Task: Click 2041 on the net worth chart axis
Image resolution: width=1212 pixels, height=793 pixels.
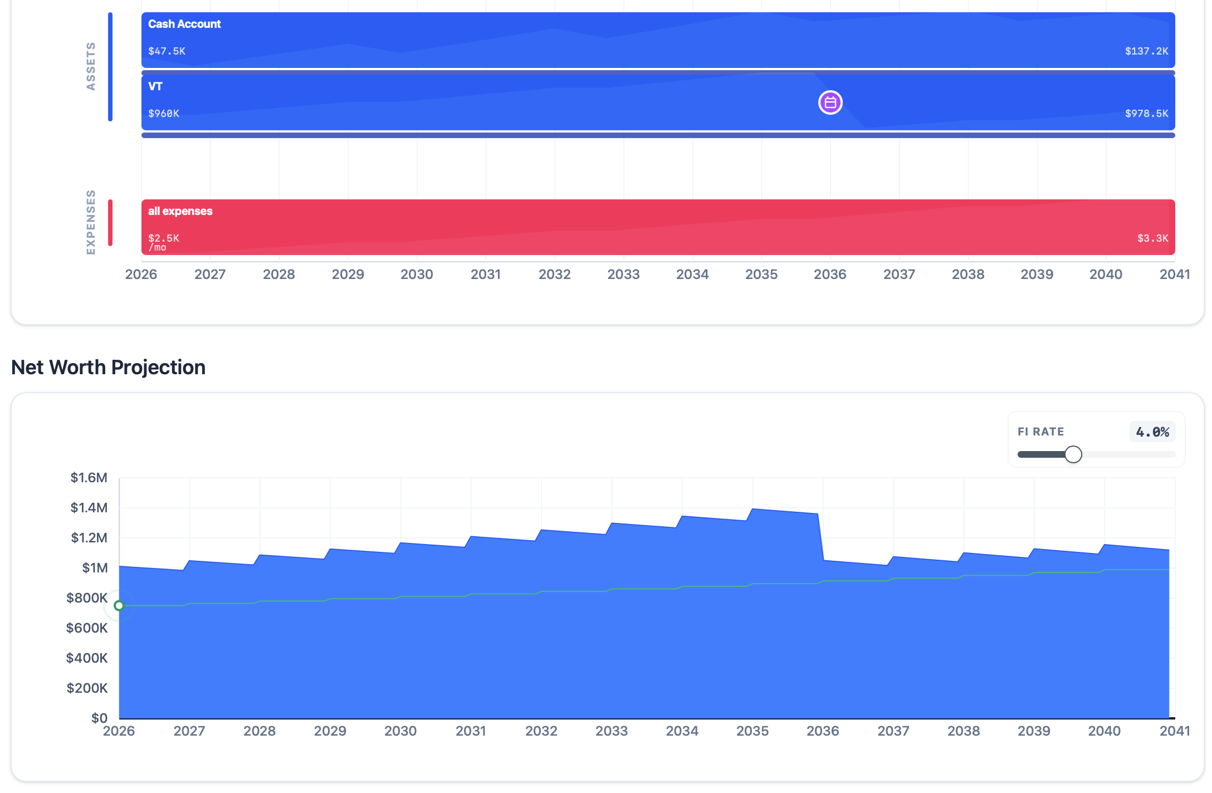Action: pyautogui.click(x=1175, y=731)
